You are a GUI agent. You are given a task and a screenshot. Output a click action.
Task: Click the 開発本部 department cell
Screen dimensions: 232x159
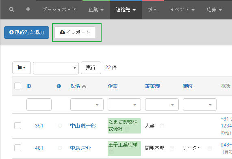pos(155,148)
